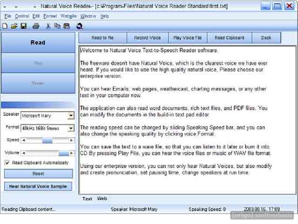Open the Edit menu
The width and height of the screenshot is (298, 224).
pos(36,16)
